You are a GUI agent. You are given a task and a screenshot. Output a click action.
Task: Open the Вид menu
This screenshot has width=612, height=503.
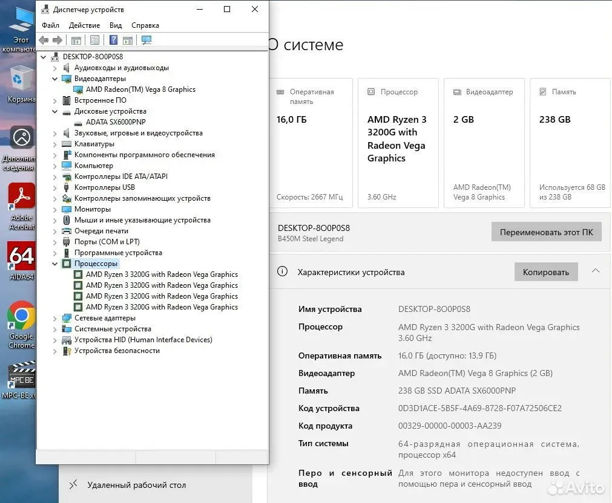[x=116, y=25]
